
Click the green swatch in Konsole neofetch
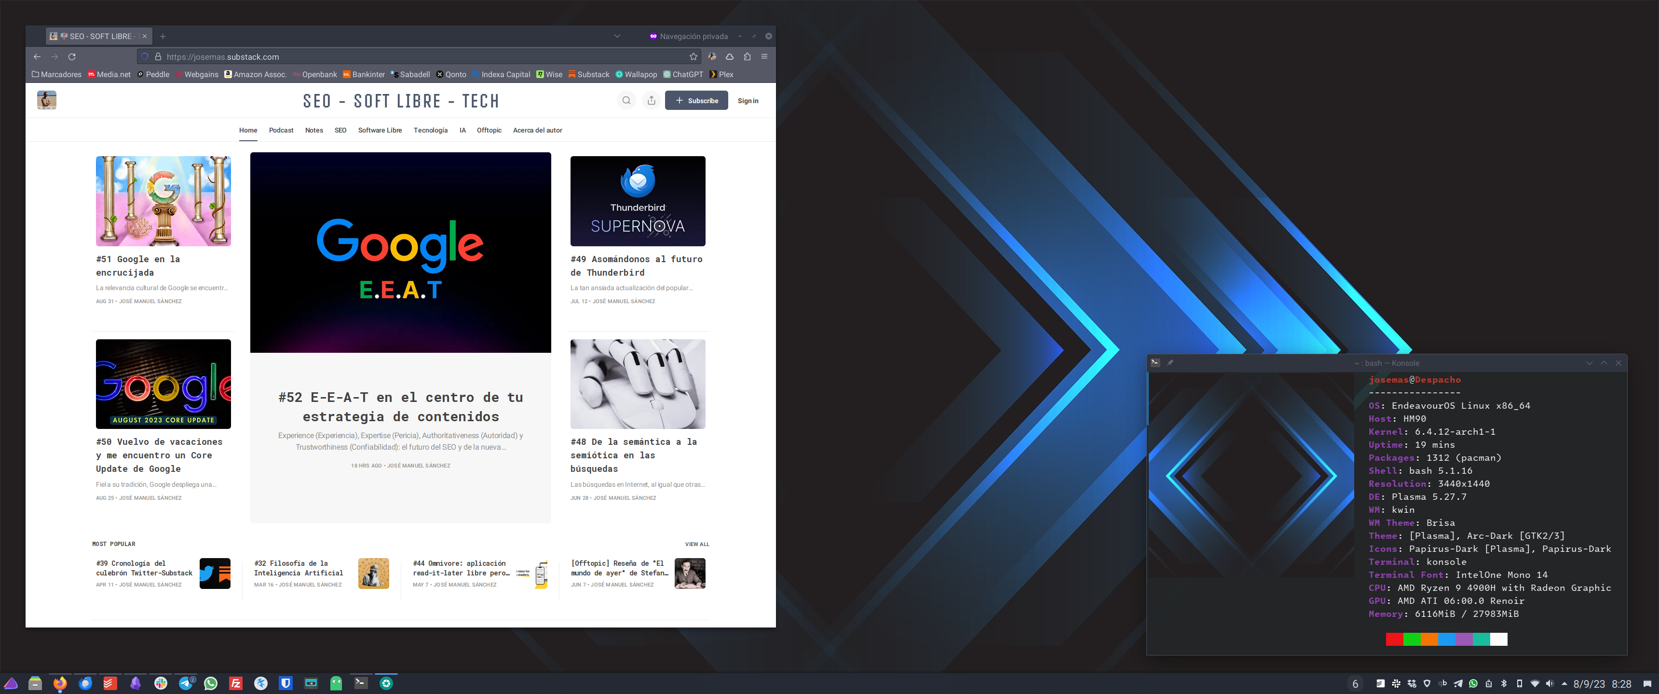1412,639
